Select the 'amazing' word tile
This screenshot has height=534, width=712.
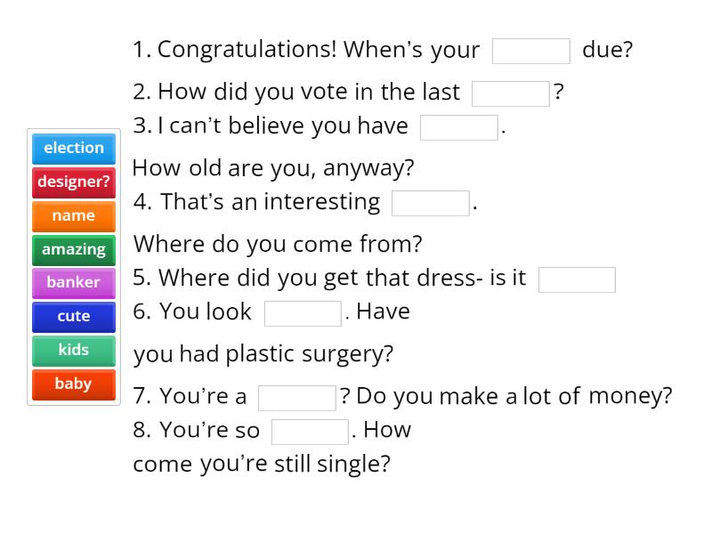(x=73, y=250)
